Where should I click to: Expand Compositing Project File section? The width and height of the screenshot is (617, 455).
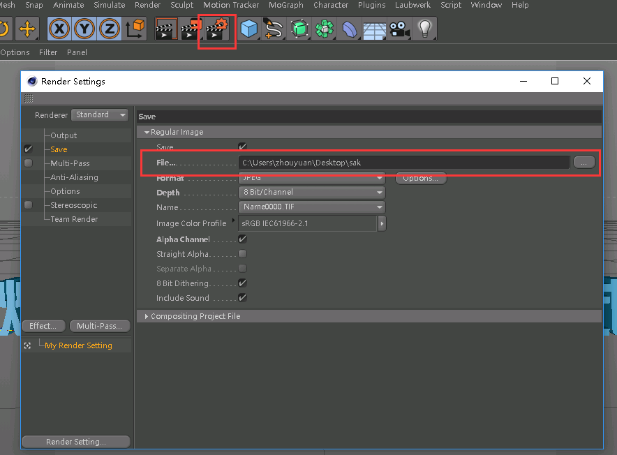(x=195, y=316)
